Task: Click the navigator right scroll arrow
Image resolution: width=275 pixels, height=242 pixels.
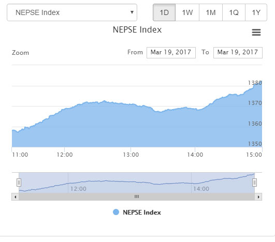Action: coord(258,197)
